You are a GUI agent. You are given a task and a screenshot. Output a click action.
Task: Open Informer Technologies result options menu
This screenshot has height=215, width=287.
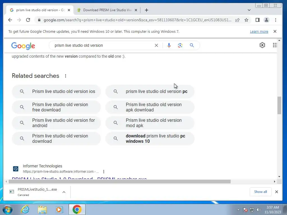coord(104,172)
